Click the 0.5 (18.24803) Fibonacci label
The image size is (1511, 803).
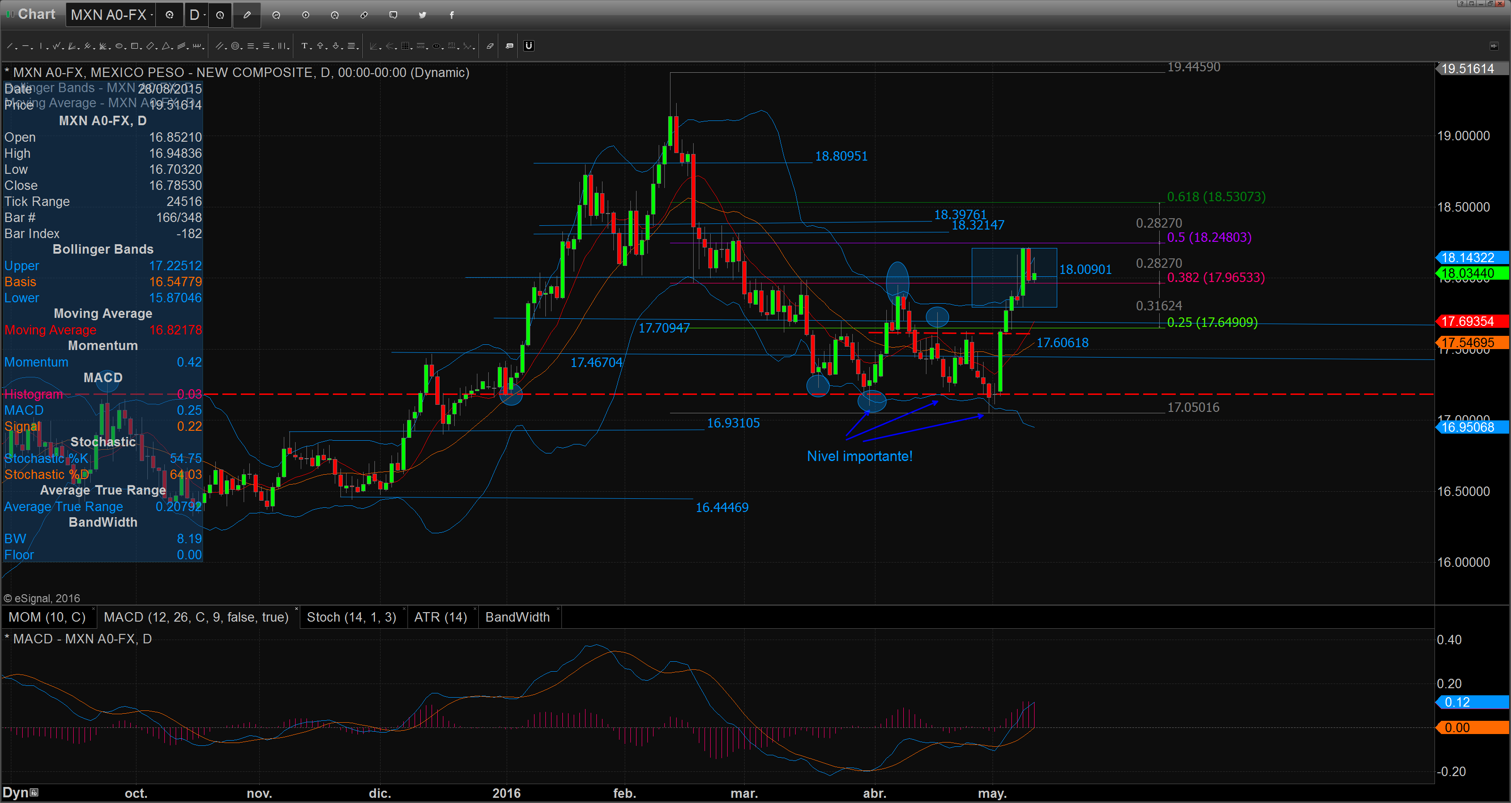[x=1209, y=237]
